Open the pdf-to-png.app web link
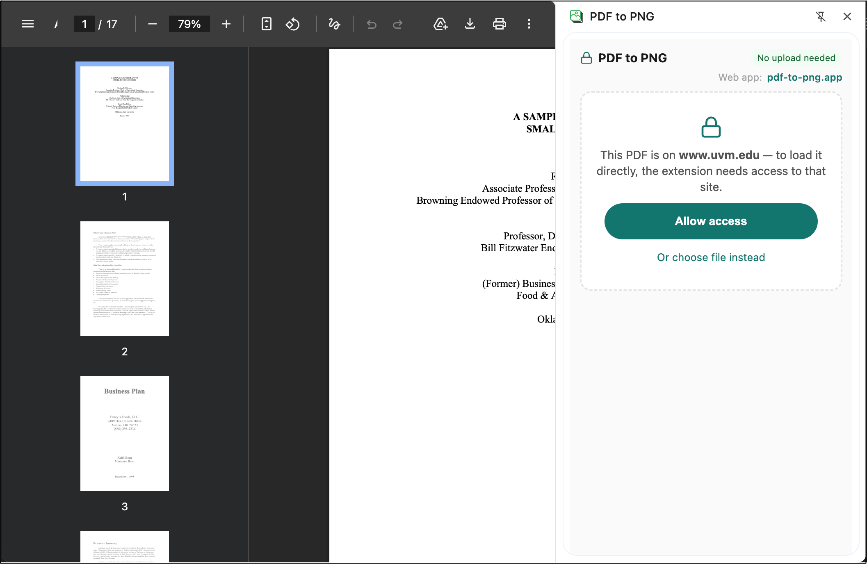867x564 pixels. tap(804, 77)
